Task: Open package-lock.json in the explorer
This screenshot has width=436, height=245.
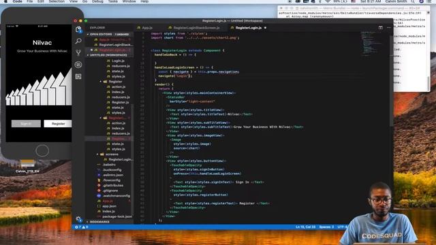Action: point(117,216)
